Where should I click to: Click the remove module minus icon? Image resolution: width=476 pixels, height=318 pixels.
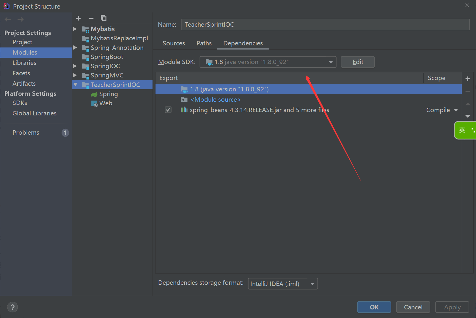click(x=91, y=18)
